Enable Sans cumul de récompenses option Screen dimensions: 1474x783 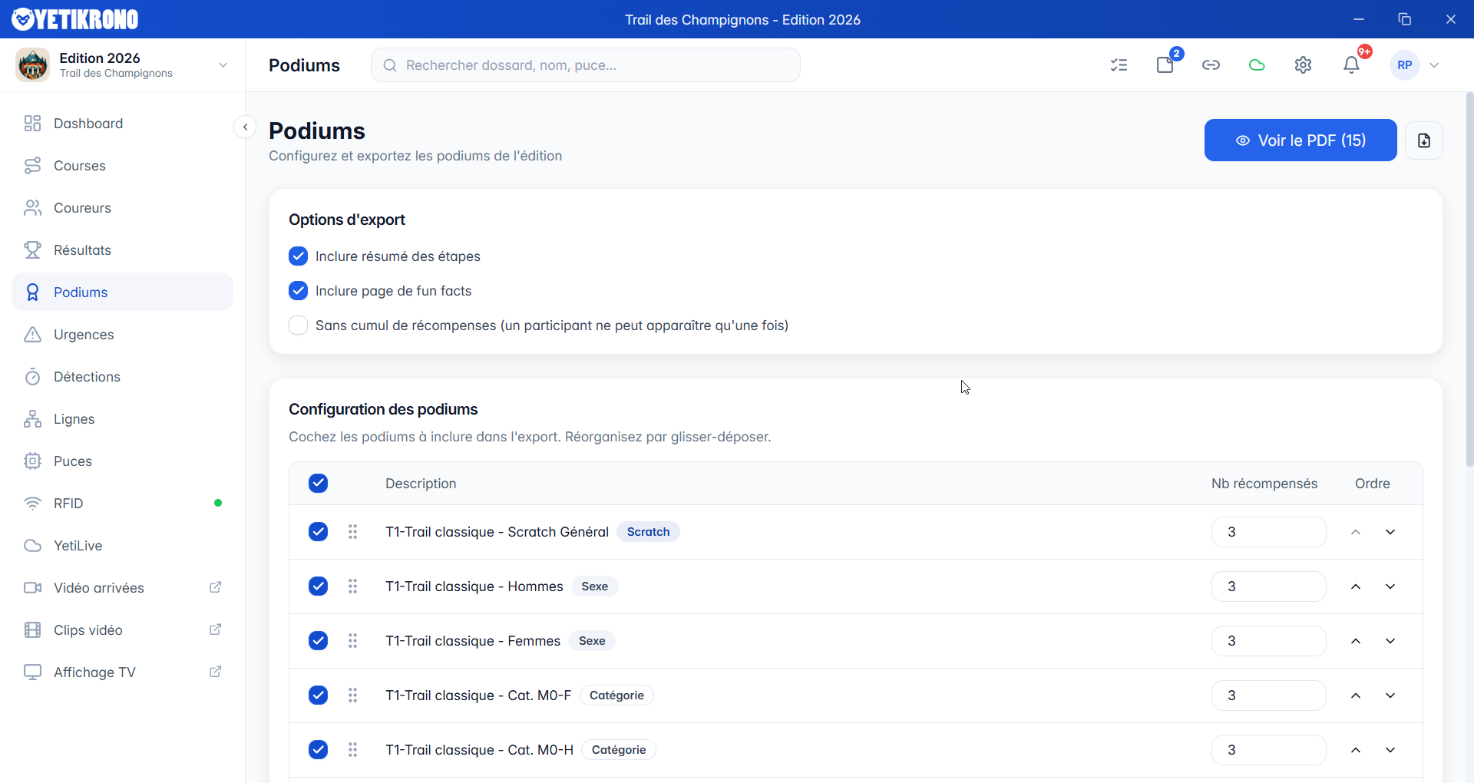coord(298,325)
